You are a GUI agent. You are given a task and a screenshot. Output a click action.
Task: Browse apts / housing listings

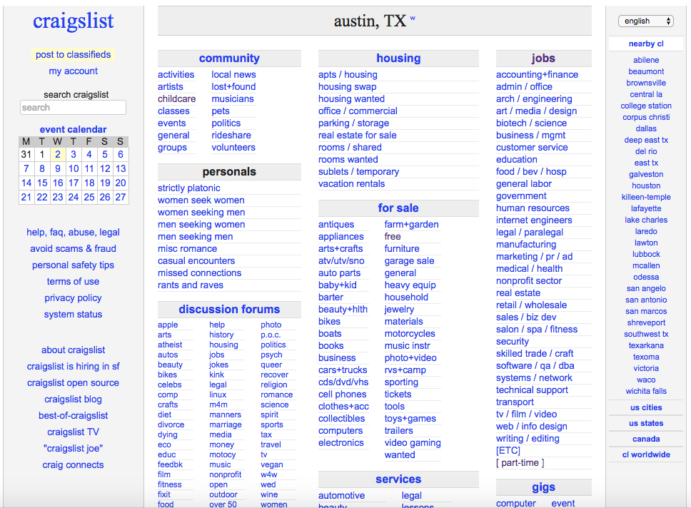pos(348,74)
